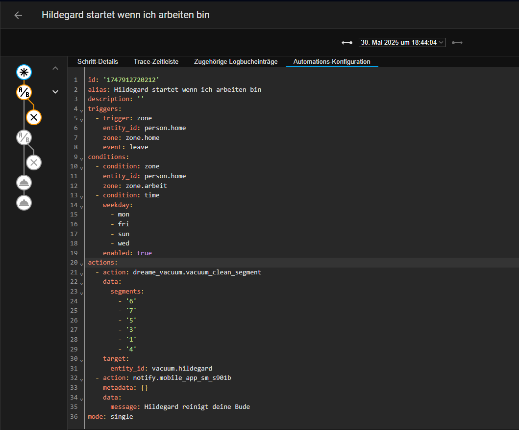519x430 pixels.
Task: Collapse the actions block at line 20
Action: point(81,265)
